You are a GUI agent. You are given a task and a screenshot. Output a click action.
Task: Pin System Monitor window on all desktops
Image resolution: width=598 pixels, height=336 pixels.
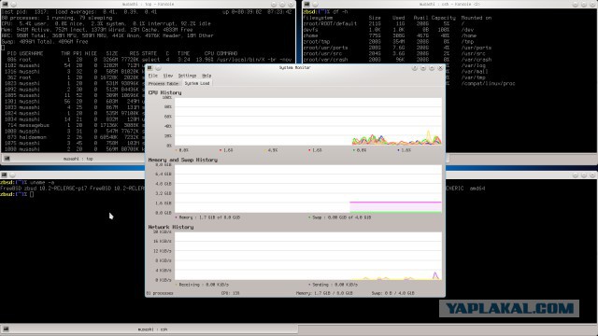coord(158,68)
